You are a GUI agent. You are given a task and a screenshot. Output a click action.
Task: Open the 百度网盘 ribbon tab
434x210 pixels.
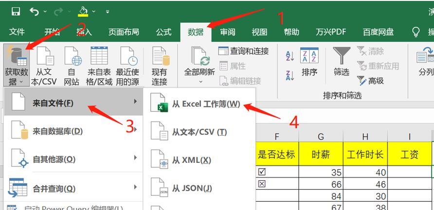pos(379,32)
